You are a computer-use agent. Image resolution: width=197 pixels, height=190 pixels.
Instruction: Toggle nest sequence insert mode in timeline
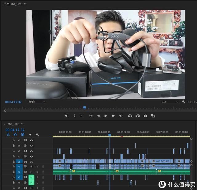(x=8, y=135)
